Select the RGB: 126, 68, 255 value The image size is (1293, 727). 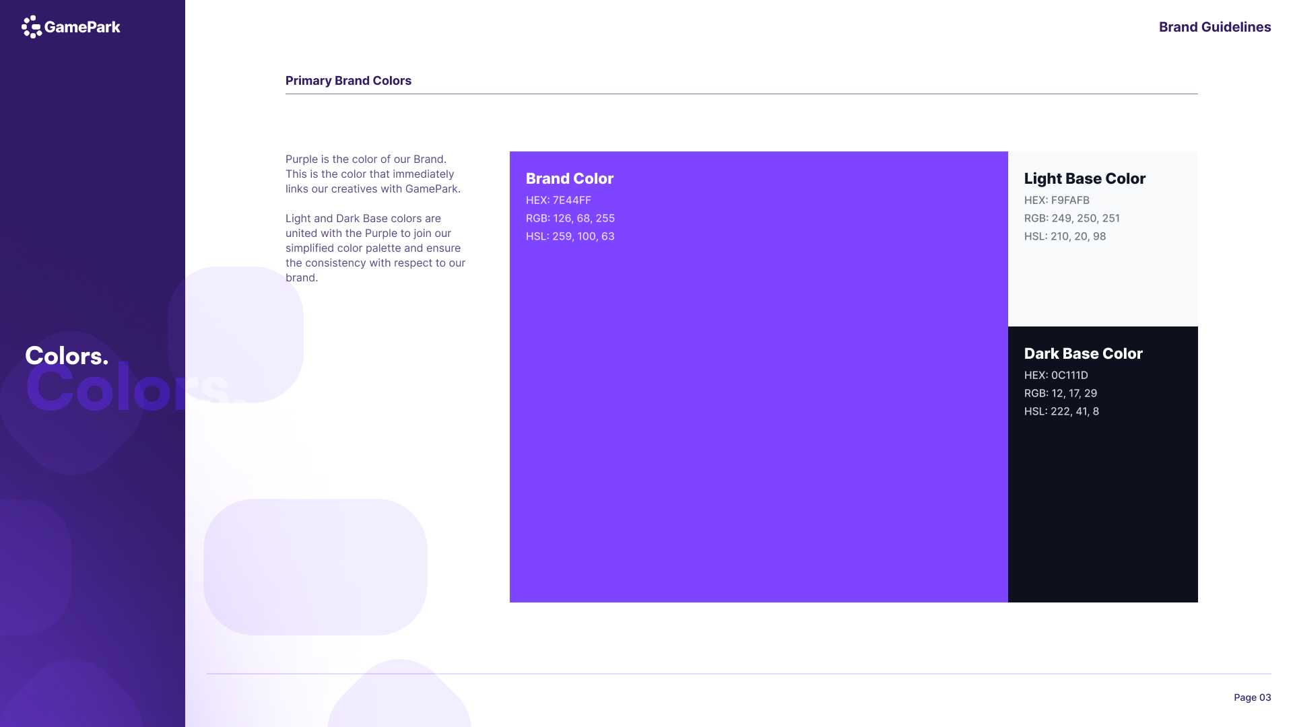click(x=570, y=218)
